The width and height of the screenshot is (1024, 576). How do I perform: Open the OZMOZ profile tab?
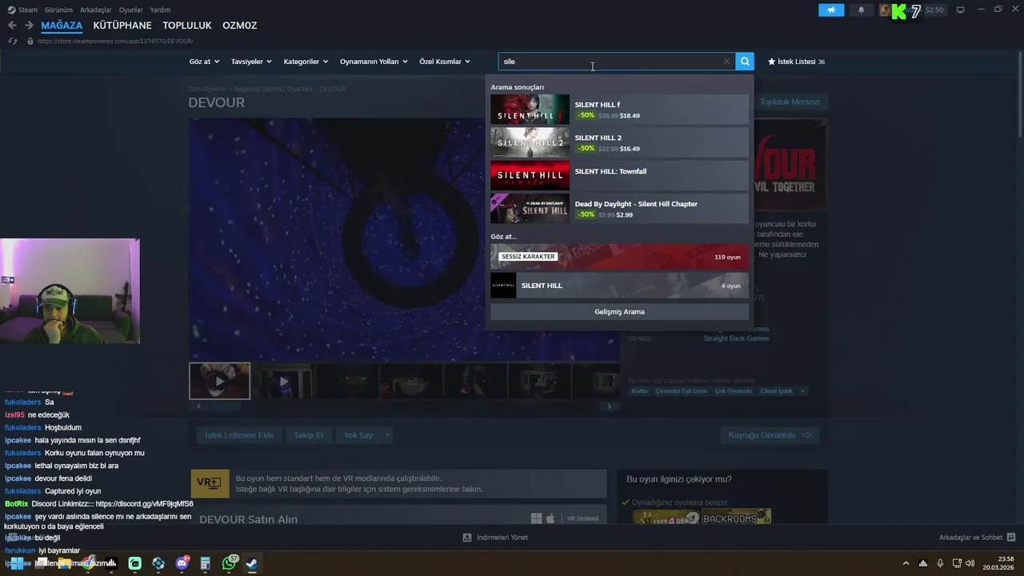point(239,26)
